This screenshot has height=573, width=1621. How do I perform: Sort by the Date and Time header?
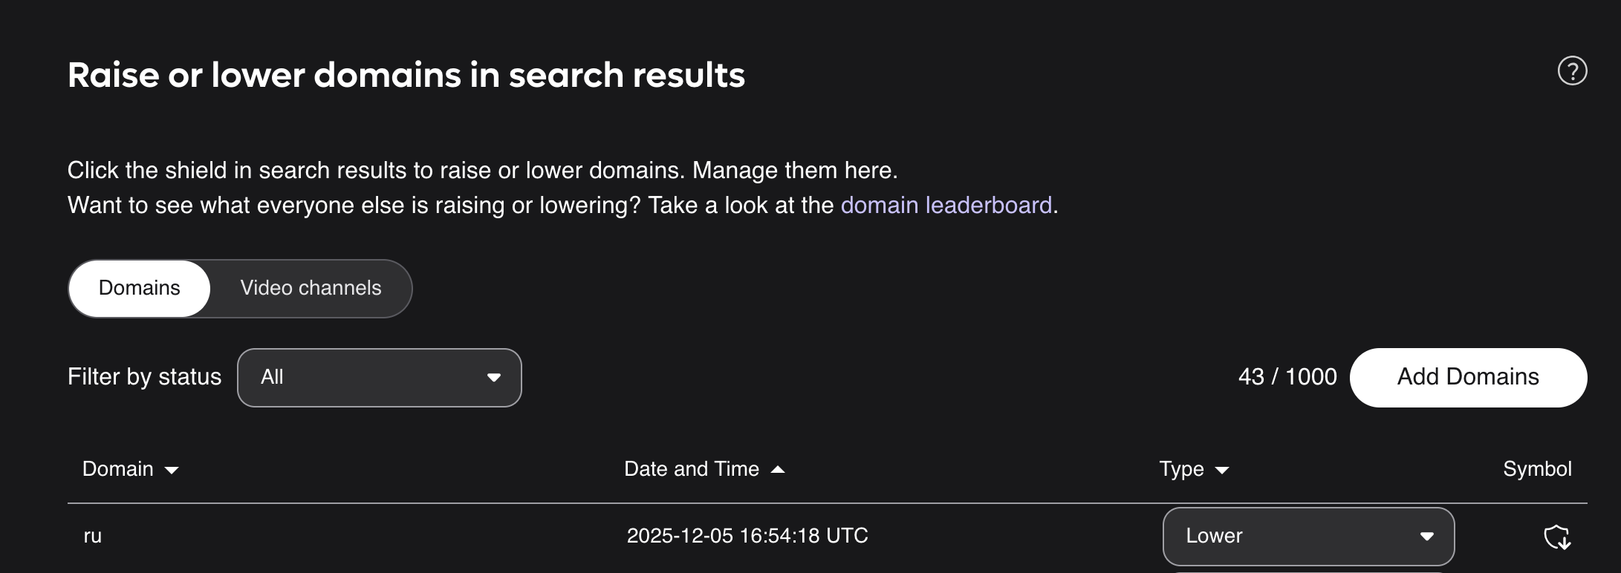pos(691,469)
